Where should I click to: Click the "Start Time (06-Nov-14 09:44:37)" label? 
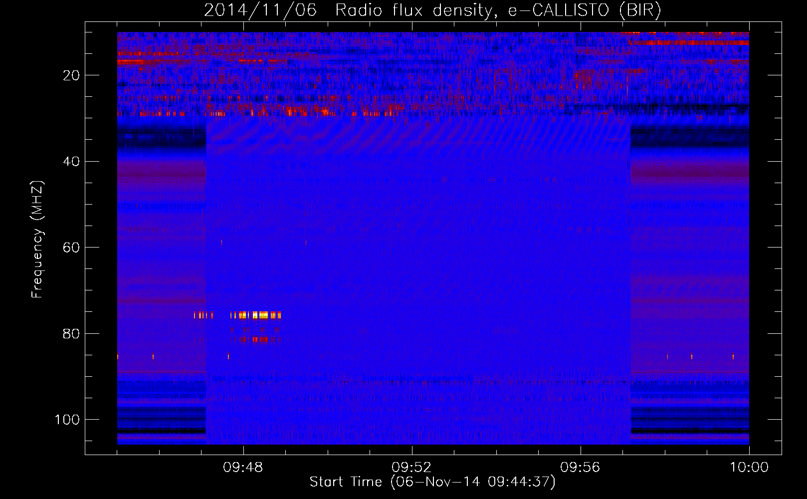(432, 482)
